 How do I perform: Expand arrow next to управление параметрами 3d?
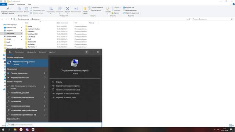[45, 115]
